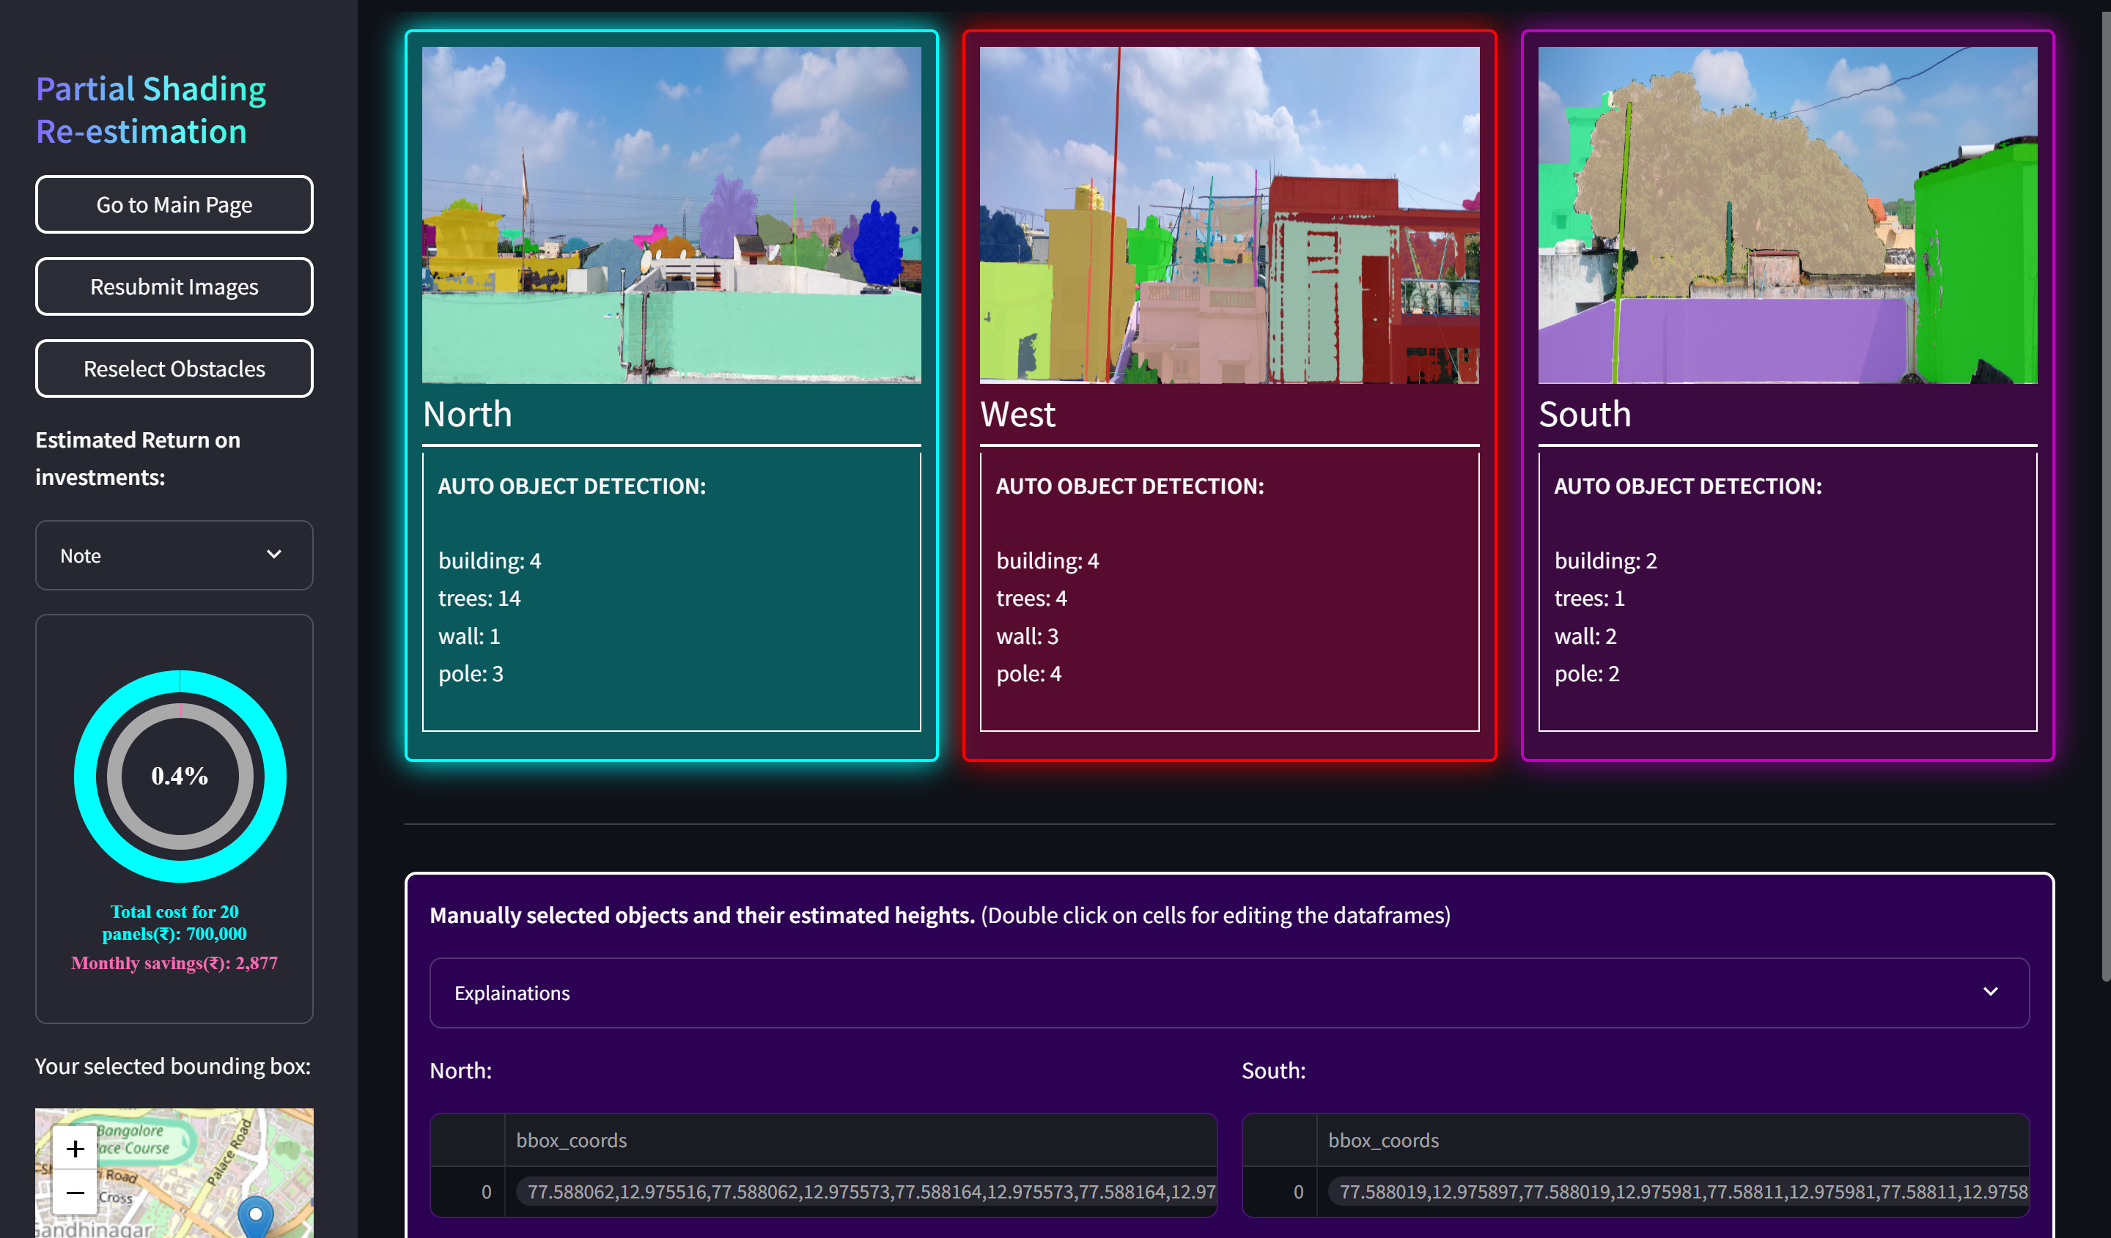2111x1238 pixels.
Task: Click the 0.4% ROI donut chart
Action: 180,776
